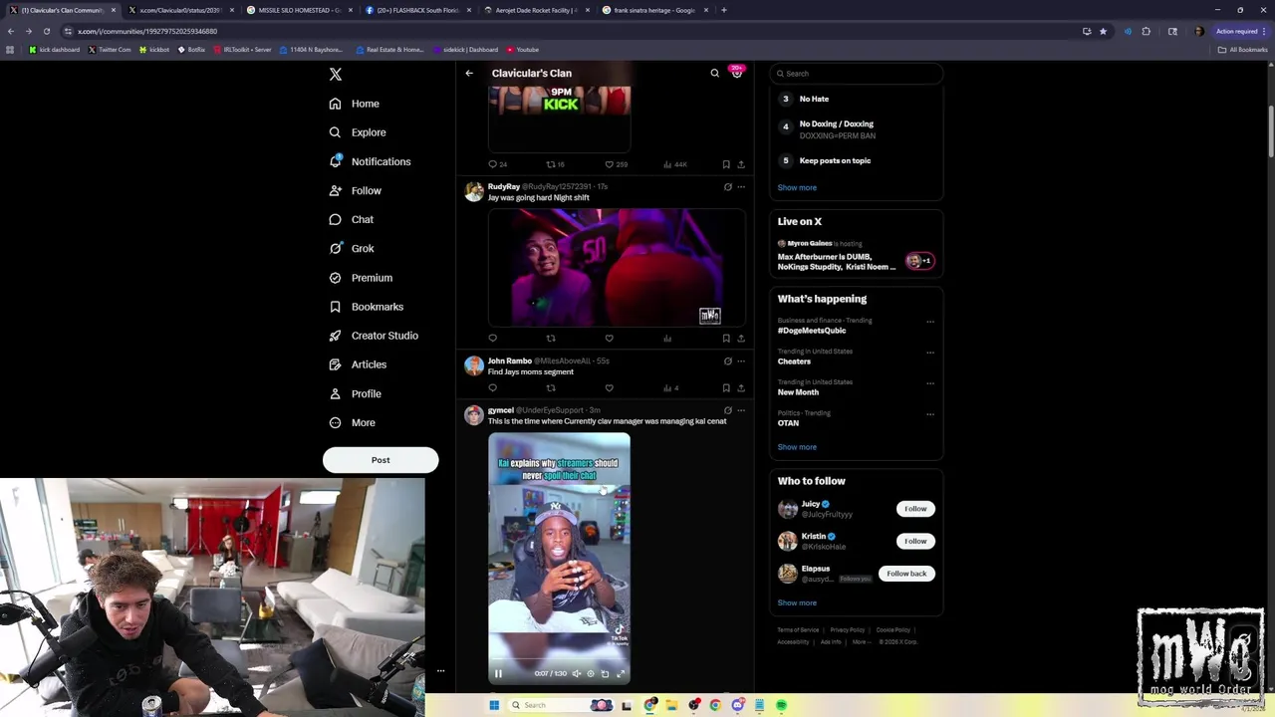Screen dimensions: 1275x717
Task: Click the Profile person icon
Action: (x=335, y=393)
